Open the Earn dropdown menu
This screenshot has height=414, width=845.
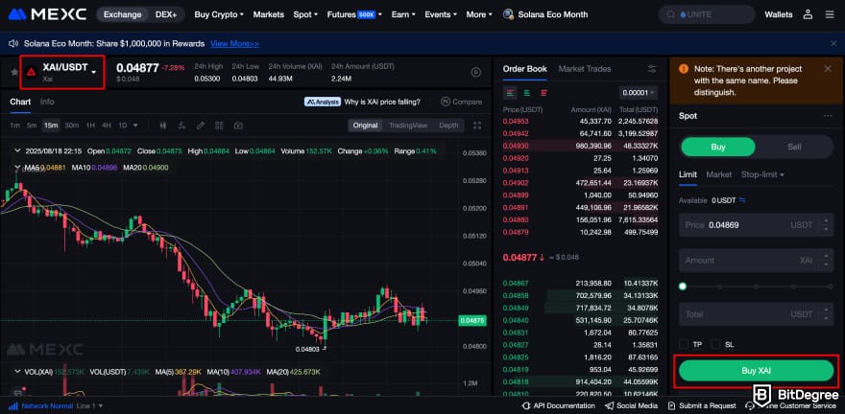pos(403,14)
